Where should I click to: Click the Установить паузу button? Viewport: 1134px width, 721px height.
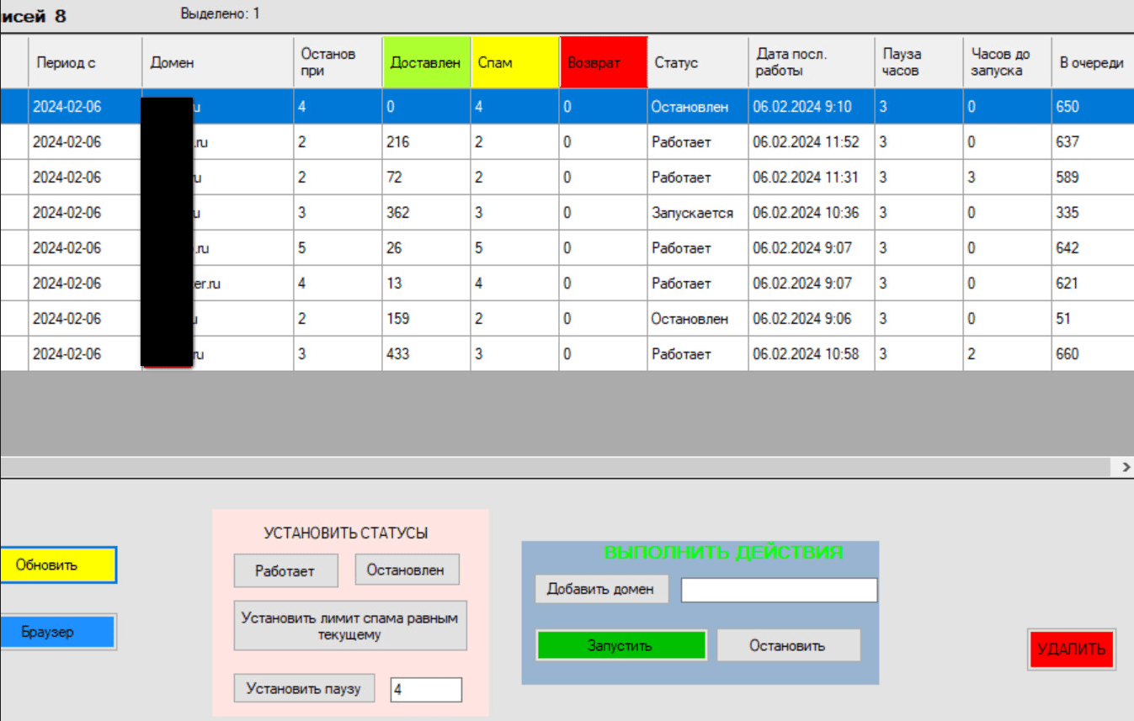[304, 688]
